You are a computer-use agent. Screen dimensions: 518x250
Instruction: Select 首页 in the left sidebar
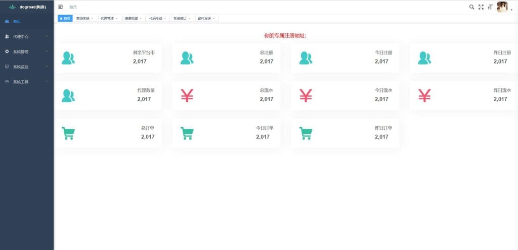[x=17, y=22]
